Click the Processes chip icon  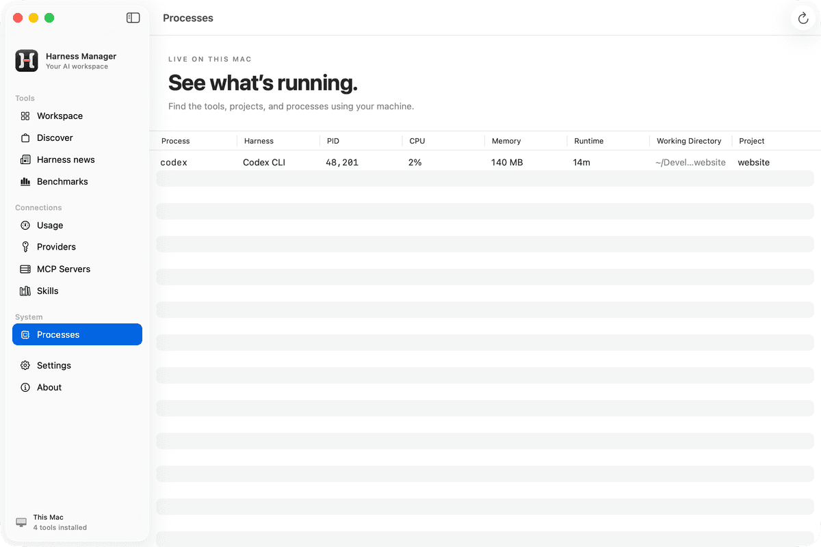coord(25,335)
